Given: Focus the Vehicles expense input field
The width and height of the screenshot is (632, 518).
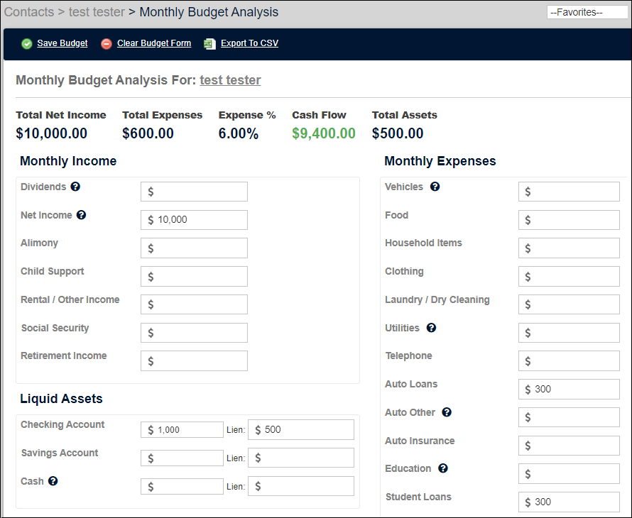Looking at the screenshot, I should click(569, 192).
